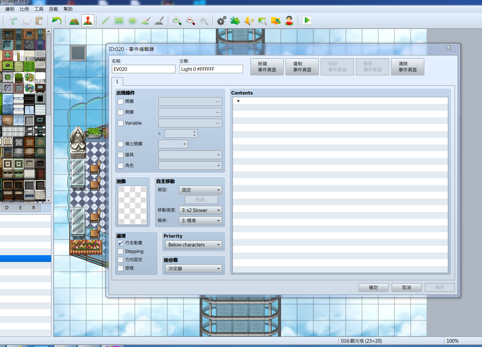
Task: Tick the 道具 condition checkbox
Action: click(120, 155)
